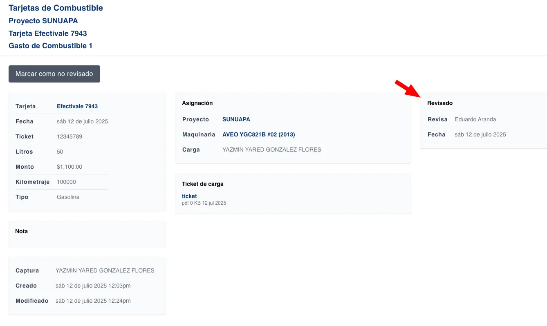Screen dimensions: 547x326
Task: Go to Proyecto SUNUAPA breadcrumb link
Action: coord(43,21)
